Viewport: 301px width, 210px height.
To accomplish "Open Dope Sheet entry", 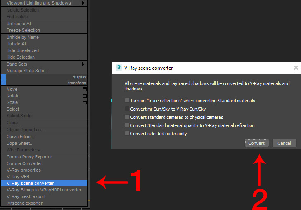I will pyautogui.click(x=44, y=143).
